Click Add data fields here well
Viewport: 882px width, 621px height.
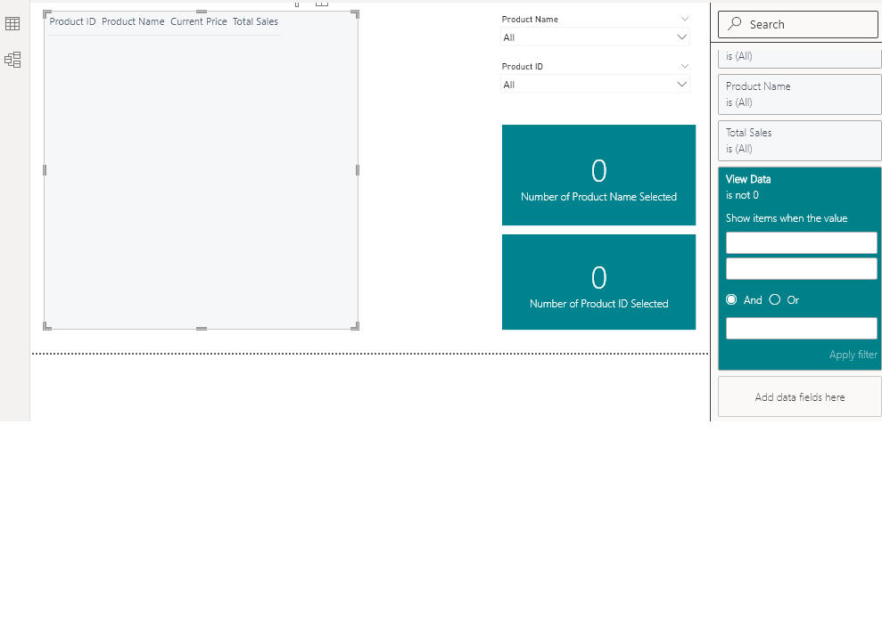tap(799, 396)
